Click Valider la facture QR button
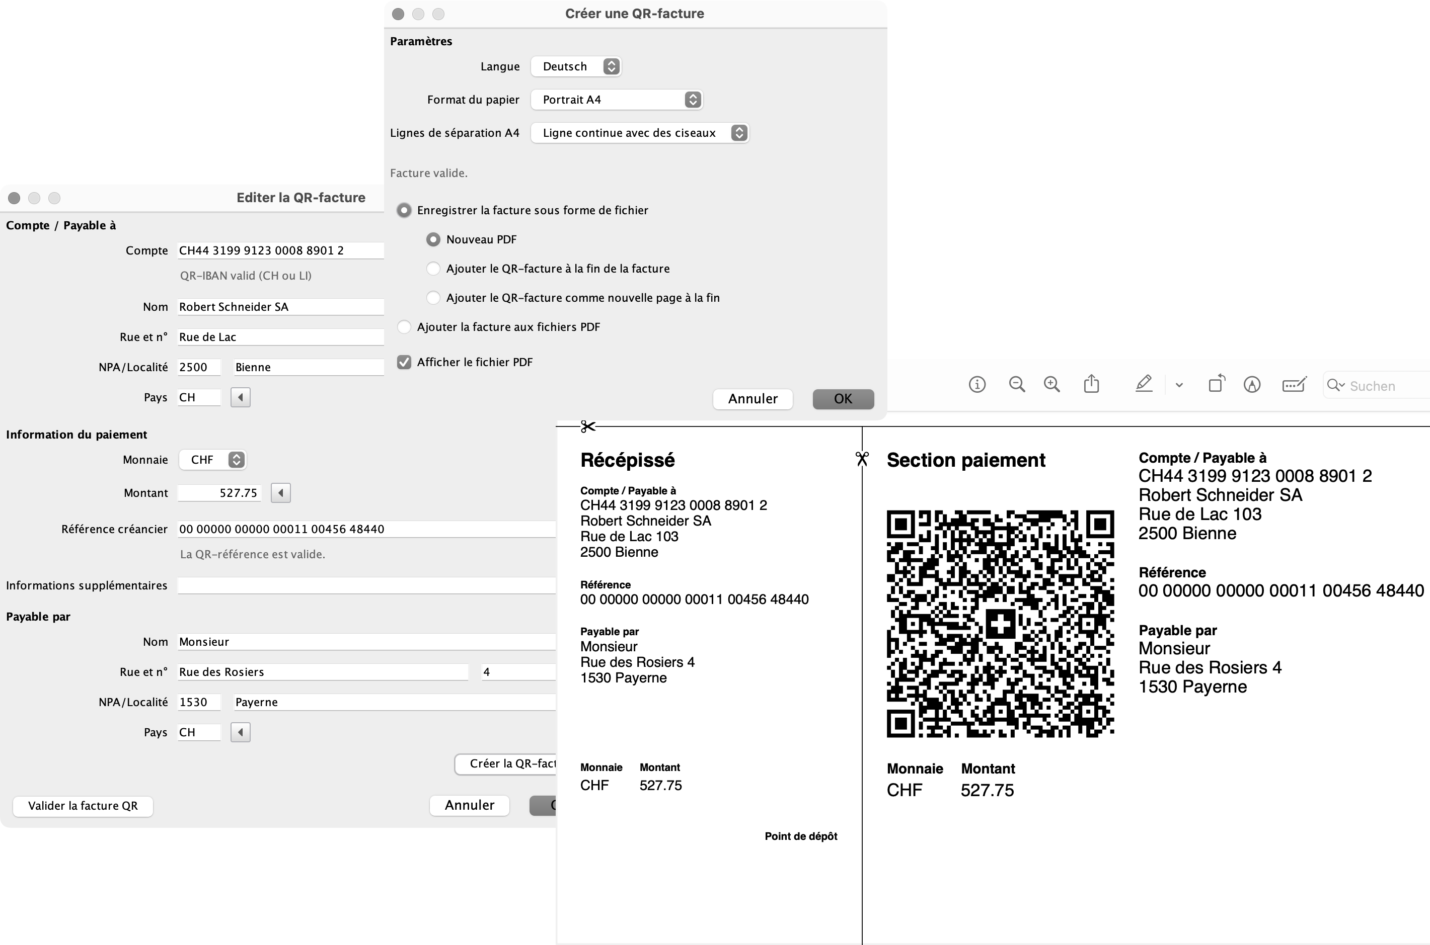The image size is (1430, 945). pos(83,806)
